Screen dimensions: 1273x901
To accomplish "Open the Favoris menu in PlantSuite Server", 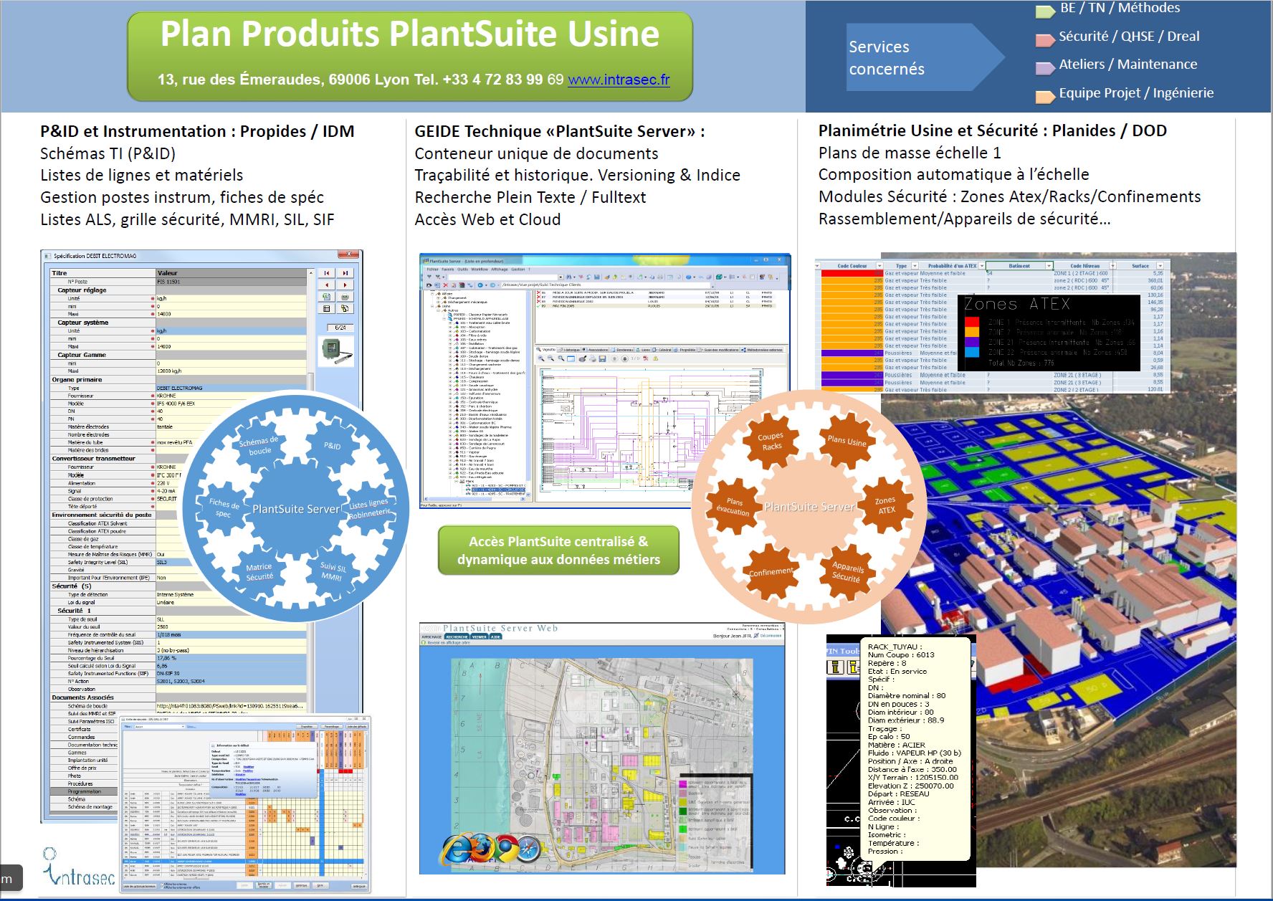I will click(448, 270).
